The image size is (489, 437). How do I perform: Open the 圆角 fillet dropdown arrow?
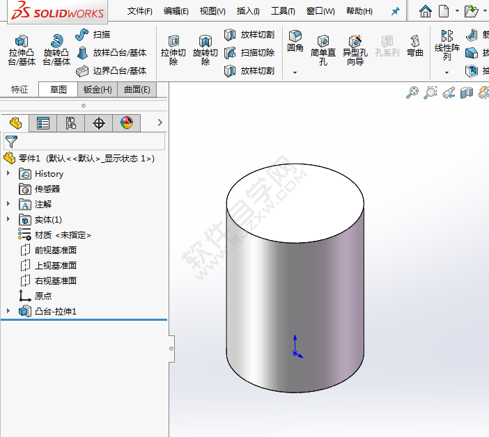coord(295,72)
